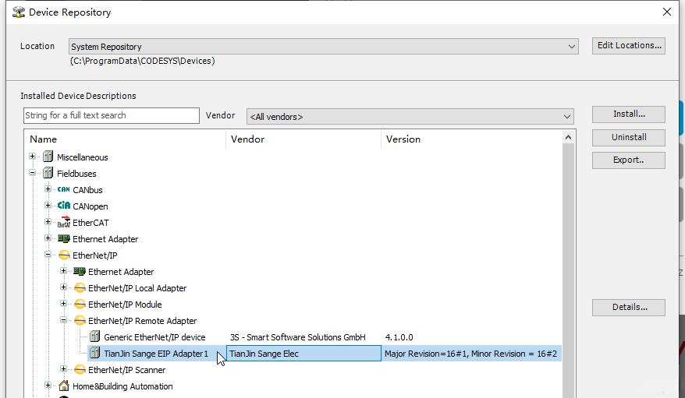This screenshot has width=685, height=398.
Task: Select the EtherNet/IP Scanner label
Action: tap(126, 370)
